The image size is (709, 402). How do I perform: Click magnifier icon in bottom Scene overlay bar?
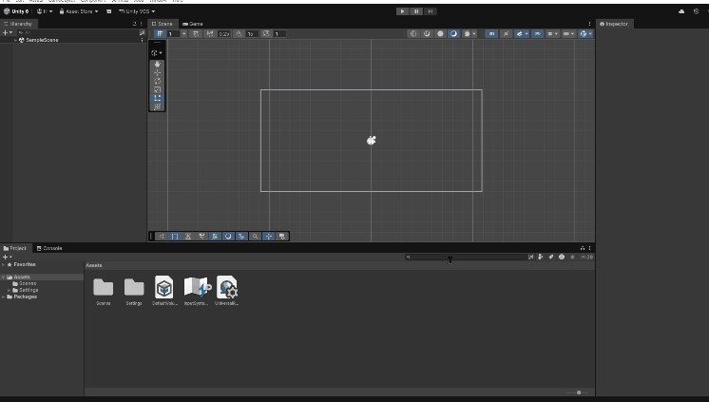coord(255,236)
